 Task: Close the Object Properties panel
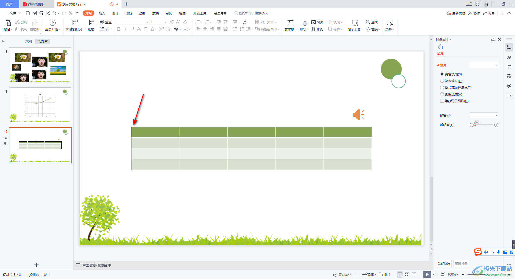coord(499,39)
